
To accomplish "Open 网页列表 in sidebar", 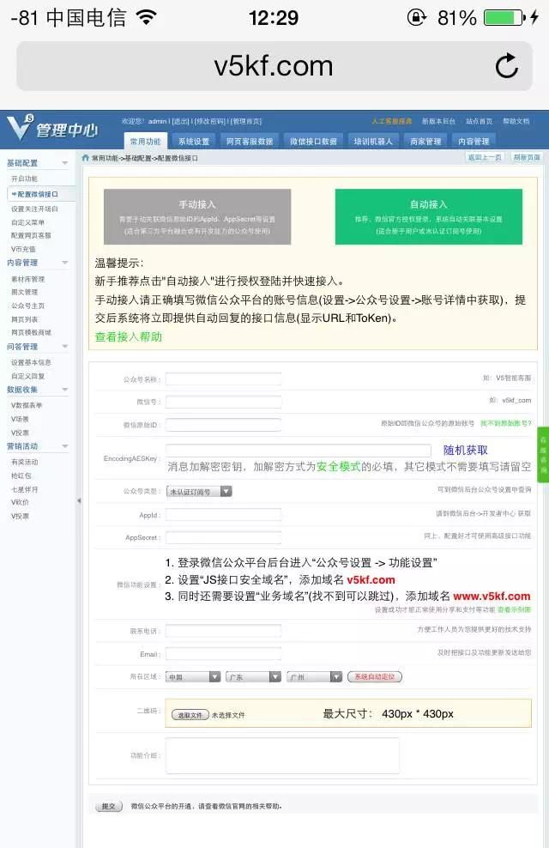I will click(x=24, y=319).
